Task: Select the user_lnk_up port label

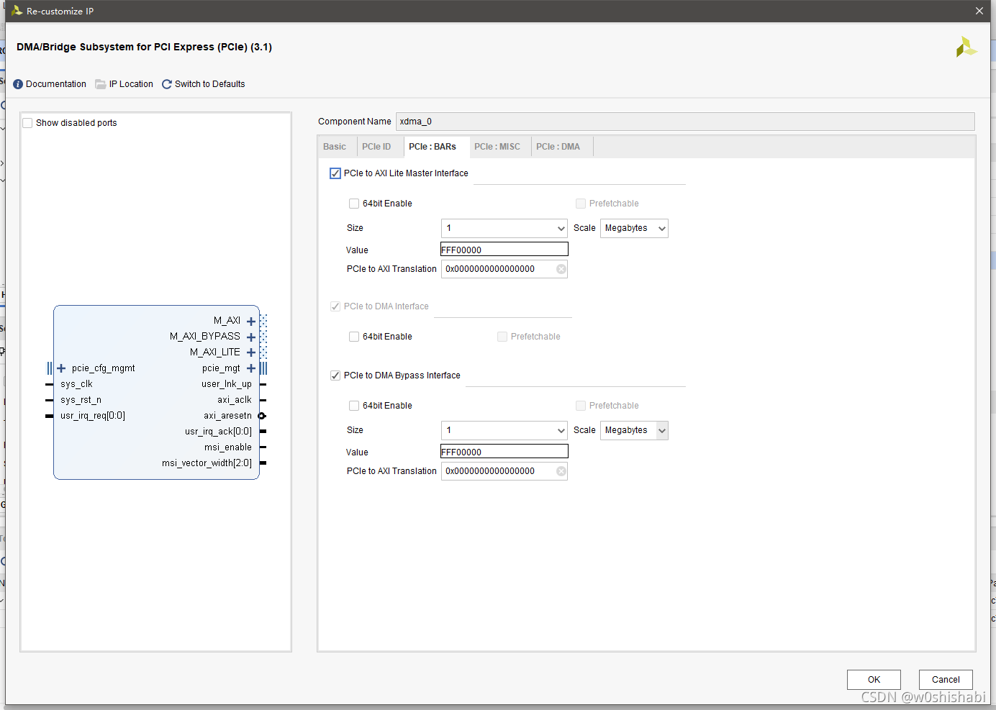Action: 227,384
